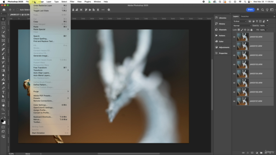Select the Clone Stamp tool

point(3,58)
